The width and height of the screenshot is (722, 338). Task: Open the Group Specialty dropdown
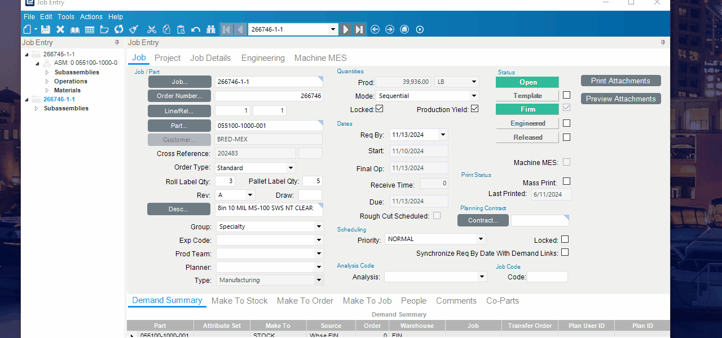pos(319,226)
